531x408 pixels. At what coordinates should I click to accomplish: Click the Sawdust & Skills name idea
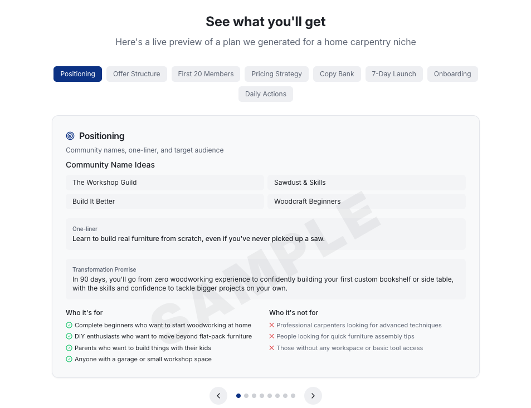367,183
